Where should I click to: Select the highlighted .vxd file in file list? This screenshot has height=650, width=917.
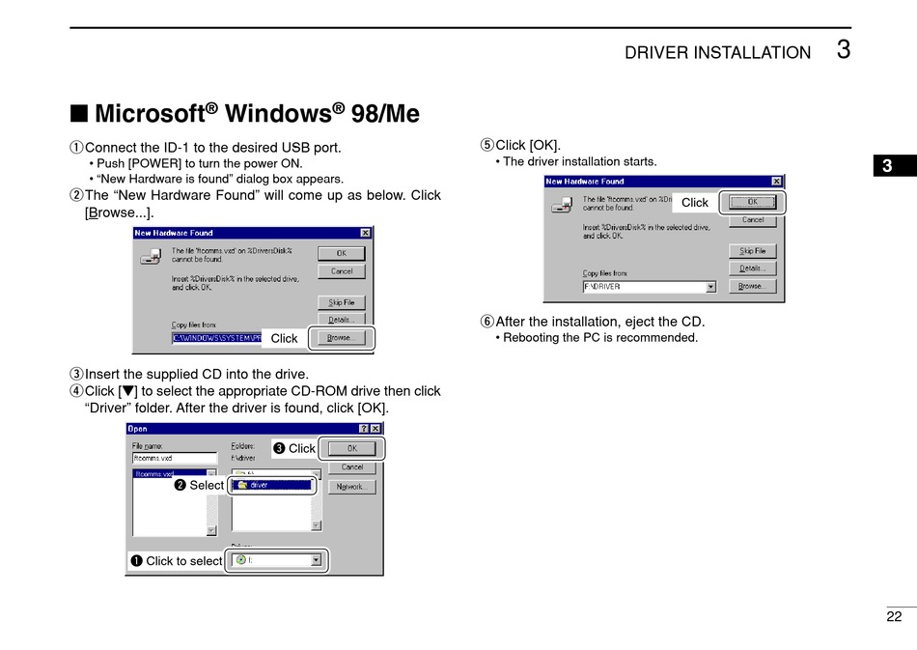point(153,473)
